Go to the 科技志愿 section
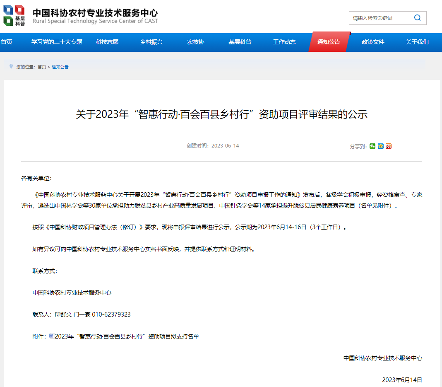The width and height of the screenshot is (442, 387). 107,42
